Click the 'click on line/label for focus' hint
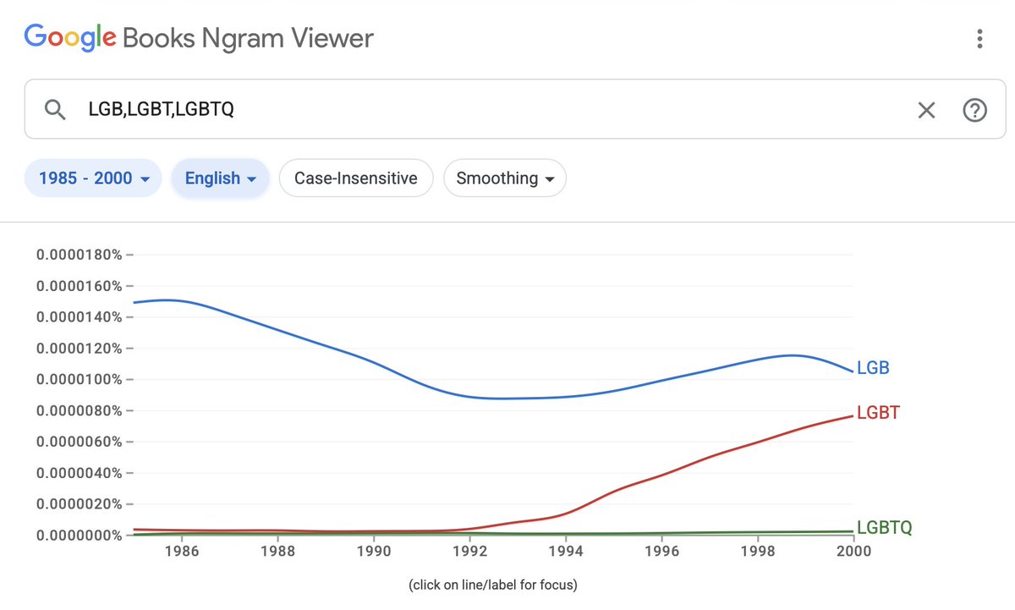 [493, 585]
